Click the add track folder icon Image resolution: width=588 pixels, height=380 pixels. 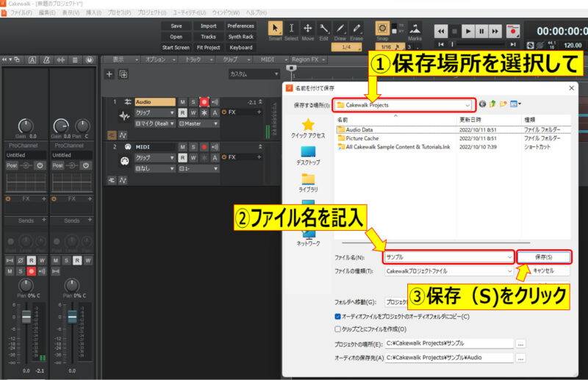(x=123, y=74)
